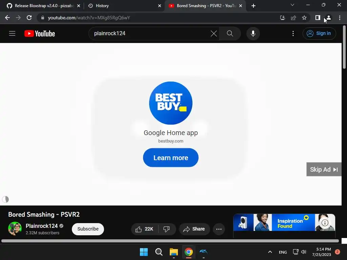This screenshot has width=347, height=260.
Task: Toggle the Chrome side panel
Action: coord(318,18)
